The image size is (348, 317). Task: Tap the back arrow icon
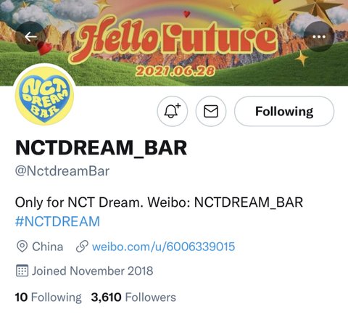(x=30, y=37)
